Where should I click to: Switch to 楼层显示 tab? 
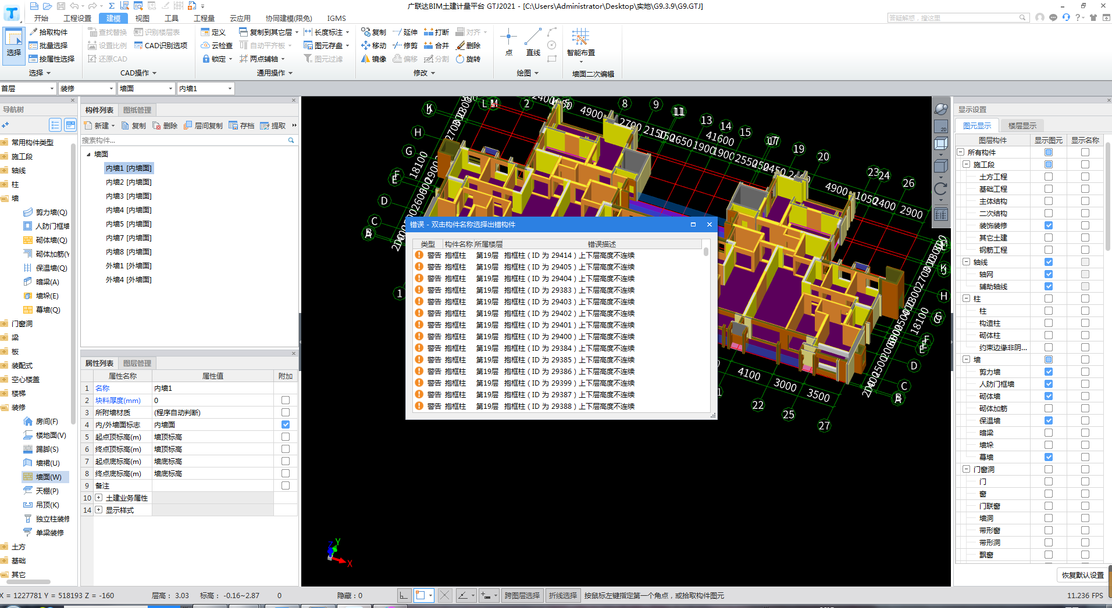1022,126
